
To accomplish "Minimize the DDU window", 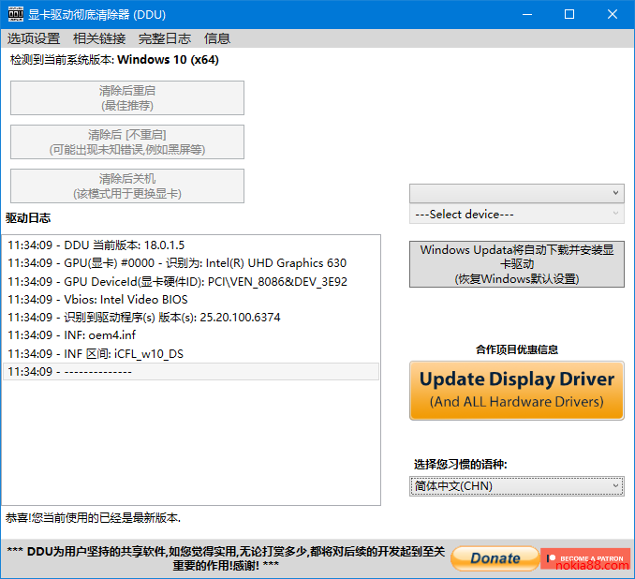I will (527, 14).
